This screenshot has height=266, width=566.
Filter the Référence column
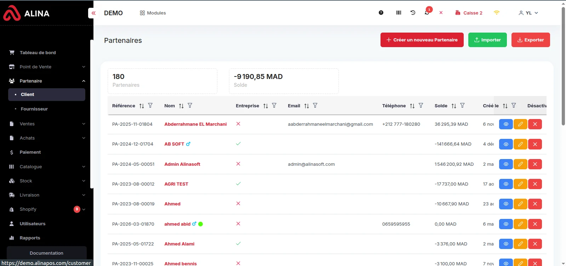point(150,106)
